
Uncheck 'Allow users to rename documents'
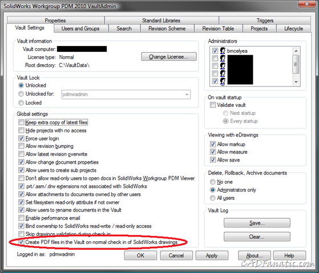click(x=21, y=210)
